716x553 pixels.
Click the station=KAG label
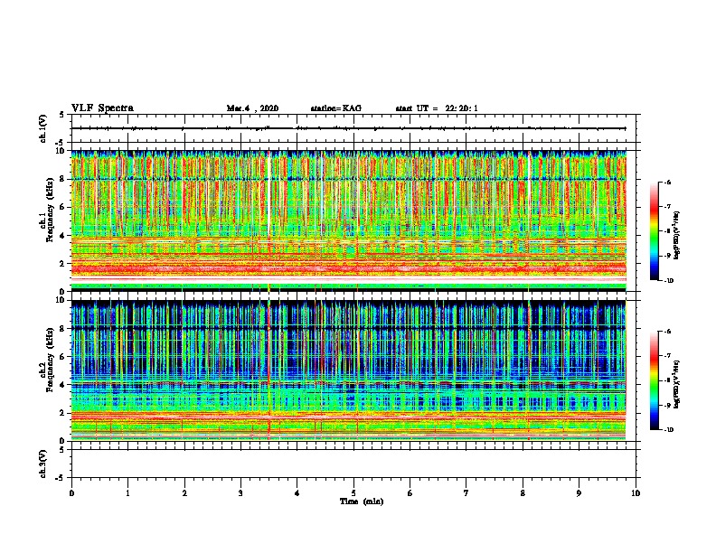pyautogui.click(x=335, y=108)
